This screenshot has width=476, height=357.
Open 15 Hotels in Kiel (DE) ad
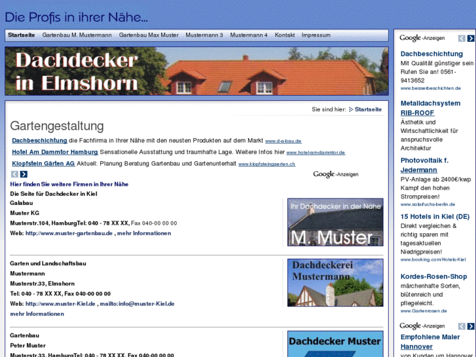click(x=435, y=216)
